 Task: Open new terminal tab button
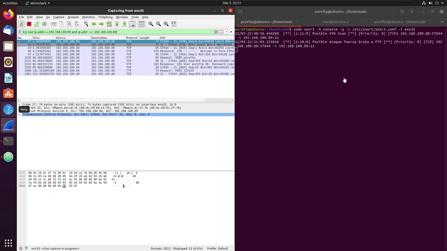click(x=240, y=12)
